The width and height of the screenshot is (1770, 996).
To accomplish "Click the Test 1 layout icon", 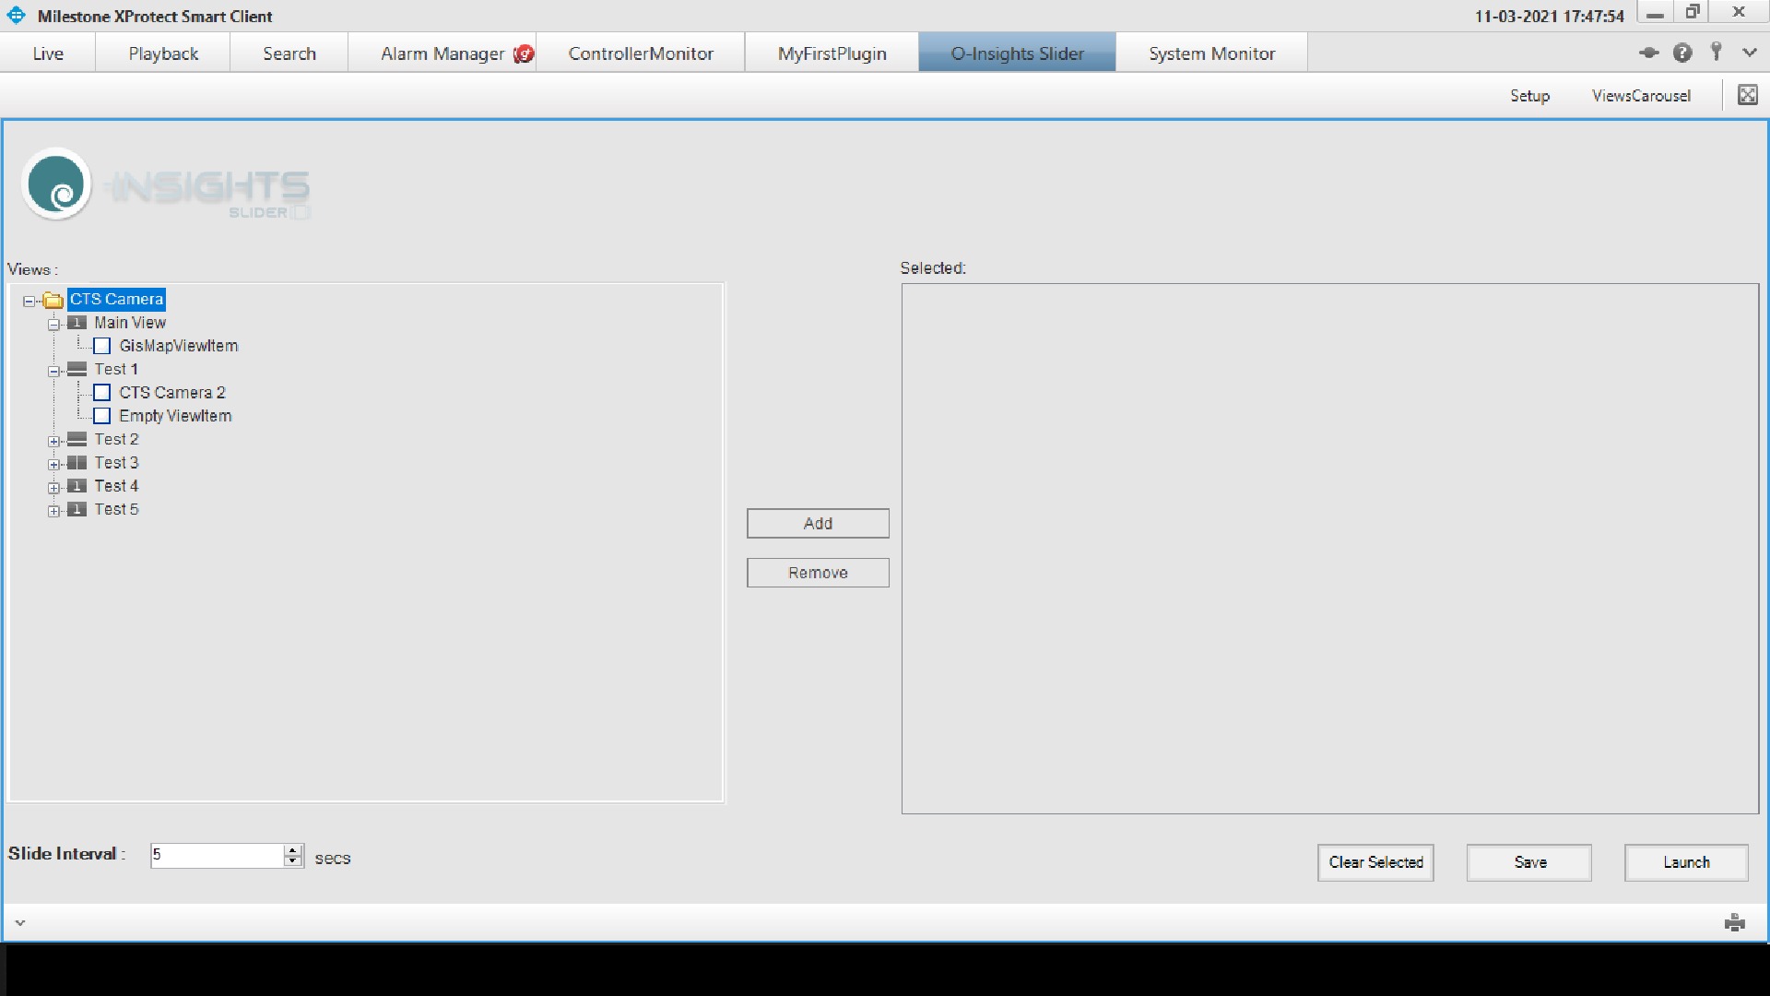I will pos(77,369).
